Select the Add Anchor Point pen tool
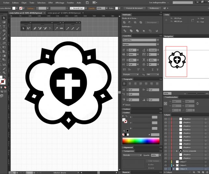Screen dimensions: 209x174 coord(40,28)
